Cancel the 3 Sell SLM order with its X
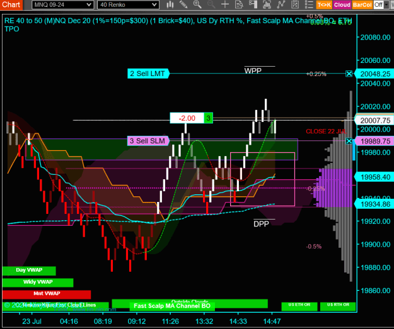394x329 pixels. 349,141
